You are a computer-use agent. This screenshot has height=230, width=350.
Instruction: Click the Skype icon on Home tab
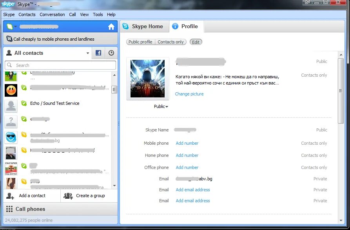[125, 26]
